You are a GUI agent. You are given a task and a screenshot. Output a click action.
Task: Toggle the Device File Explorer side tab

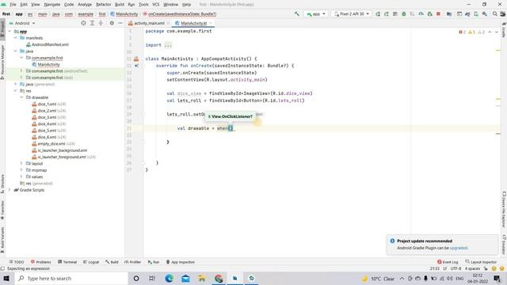tap(504, 210)
